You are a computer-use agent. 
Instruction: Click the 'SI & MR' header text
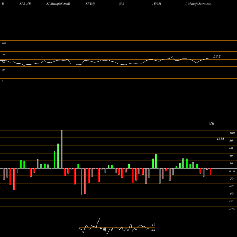pyautogui.click(x=25, y=4)
